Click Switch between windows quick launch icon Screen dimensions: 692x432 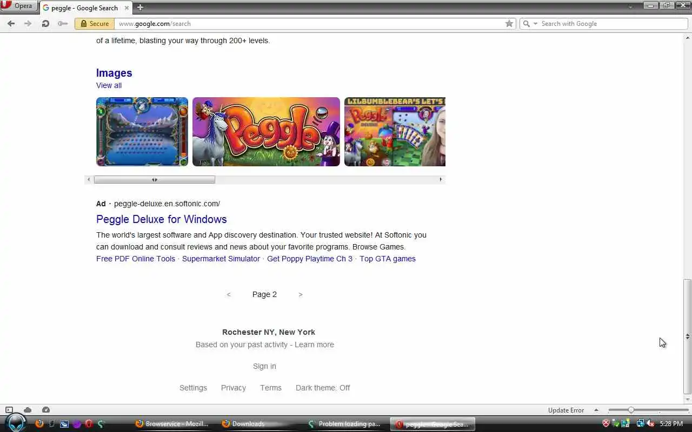64,424
